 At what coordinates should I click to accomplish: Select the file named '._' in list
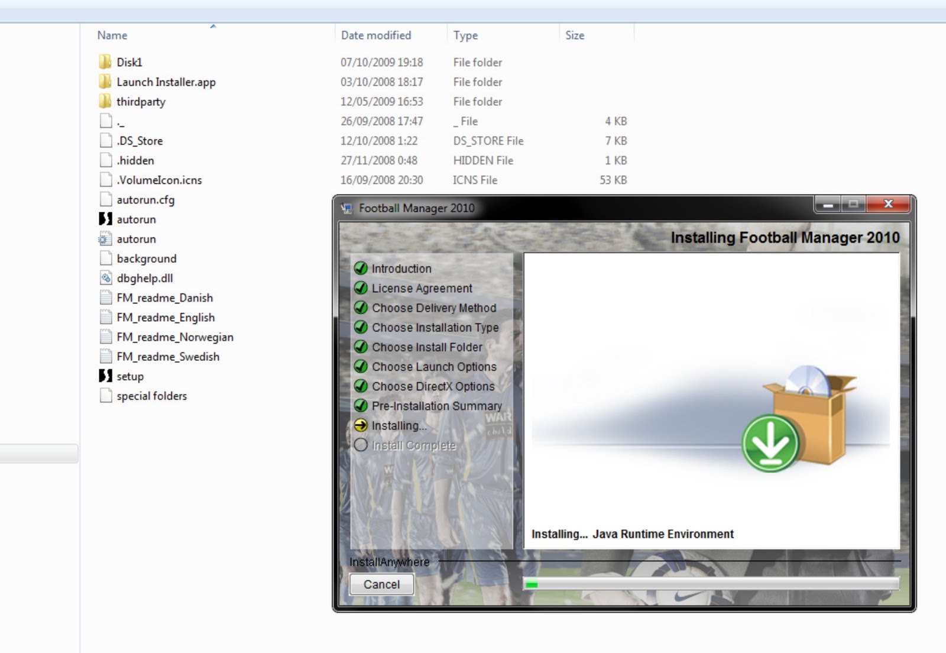121,122
